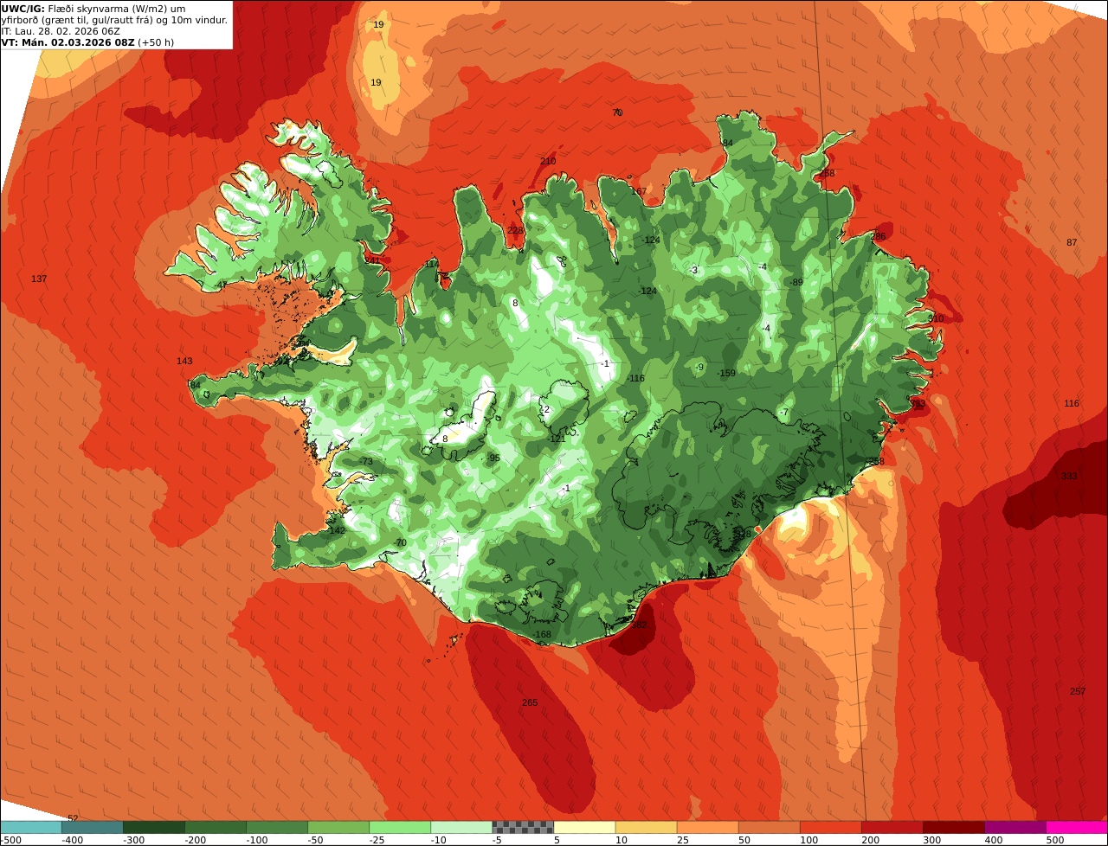1108x846 pixels.
Task: Click the pale yellow swatch between 5 and 10
Action: (584, 827)
